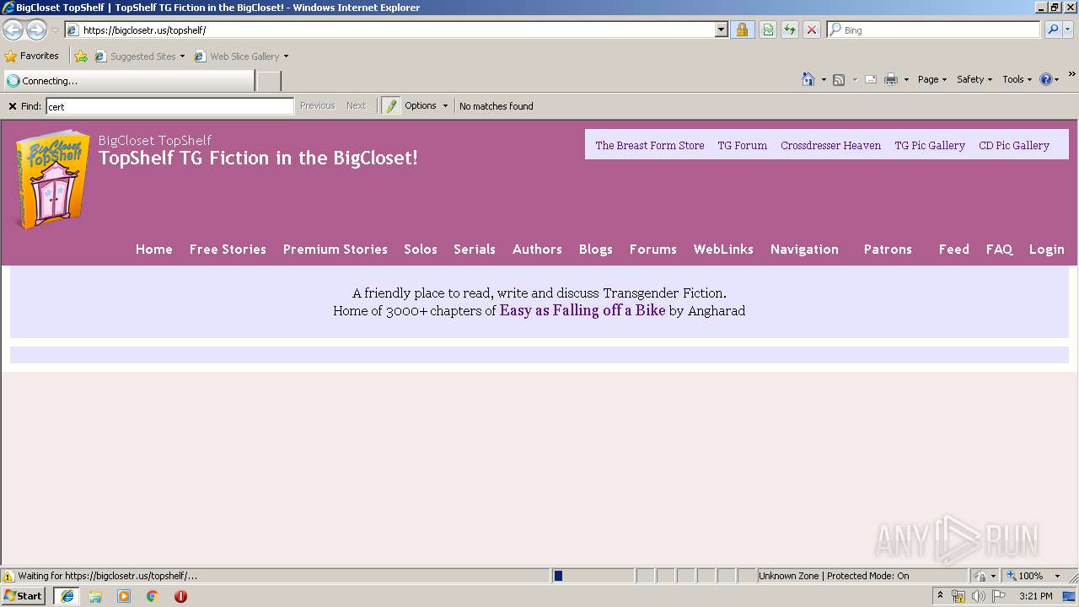Expand the Web Slice Gallery dropdown
Screen dimensions: 1079x607
click(x=286, y=56)
